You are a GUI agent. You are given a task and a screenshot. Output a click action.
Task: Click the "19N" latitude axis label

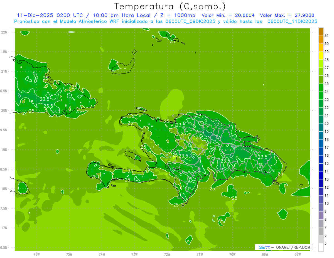(x=4, y=150)
